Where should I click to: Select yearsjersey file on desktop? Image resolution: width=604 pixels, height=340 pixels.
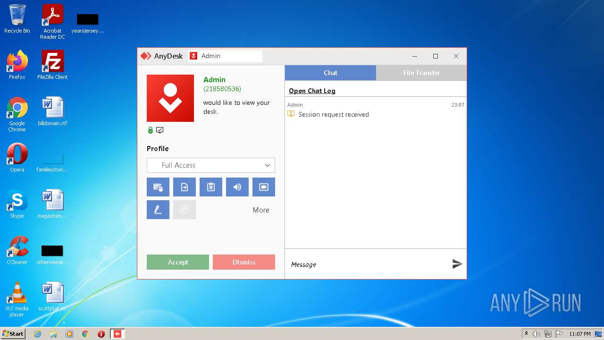[x=87, y=24]
